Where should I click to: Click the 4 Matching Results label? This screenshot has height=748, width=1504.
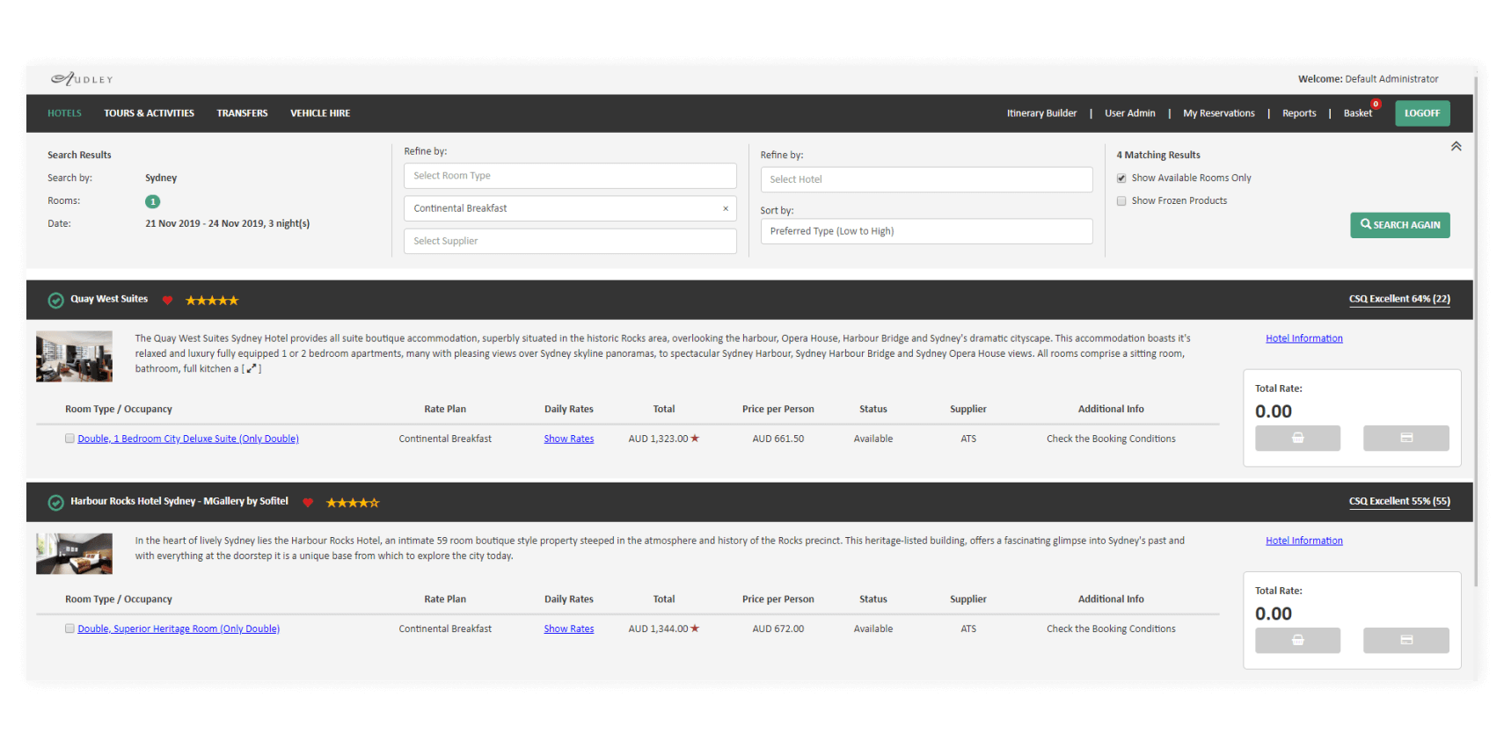tap(1157, 155)
